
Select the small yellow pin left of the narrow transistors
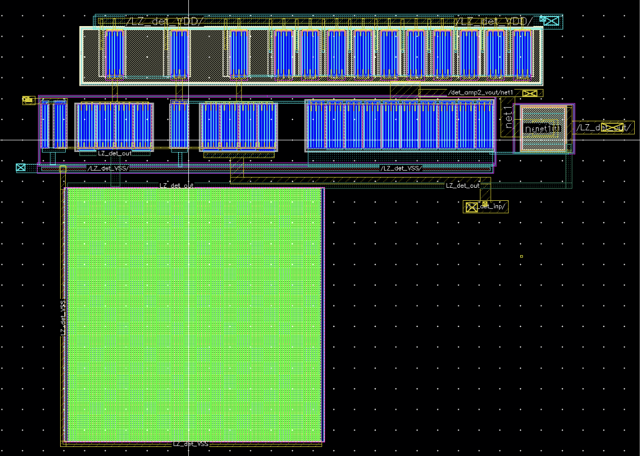28,100
